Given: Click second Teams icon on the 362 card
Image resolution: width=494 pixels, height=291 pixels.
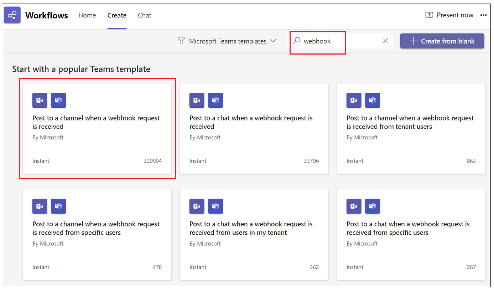Looking at the screenshot, I should [215, 206].
